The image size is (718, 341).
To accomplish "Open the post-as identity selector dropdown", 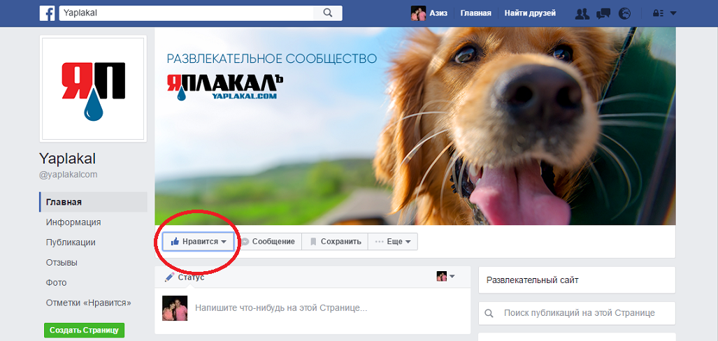I will tap(445, 277).
